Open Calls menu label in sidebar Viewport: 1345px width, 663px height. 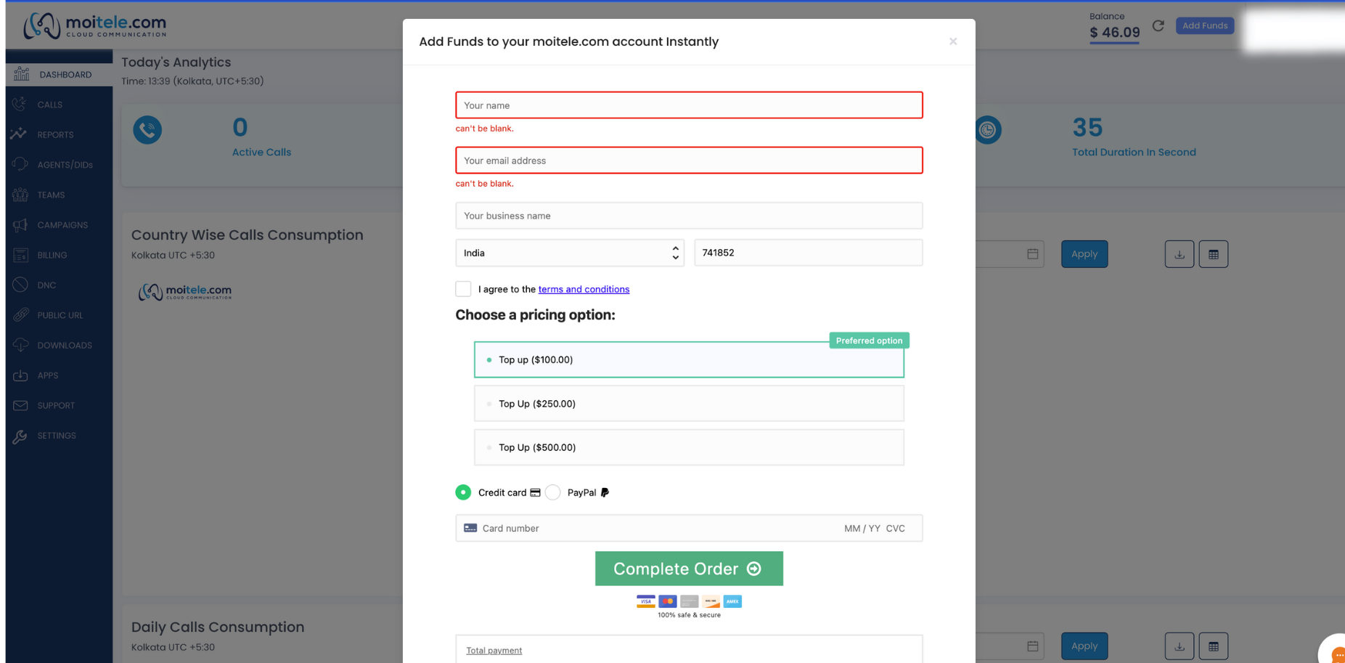[x=50, y=105]
